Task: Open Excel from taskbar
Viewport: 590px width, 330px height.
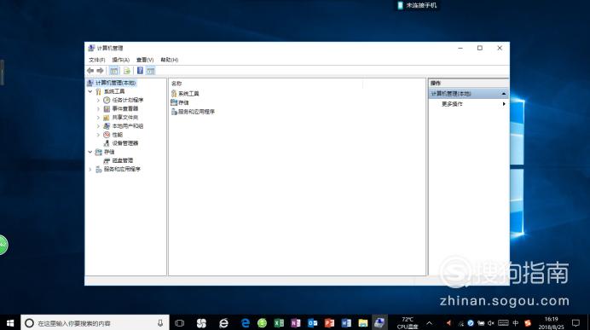Action: point(279,323)
